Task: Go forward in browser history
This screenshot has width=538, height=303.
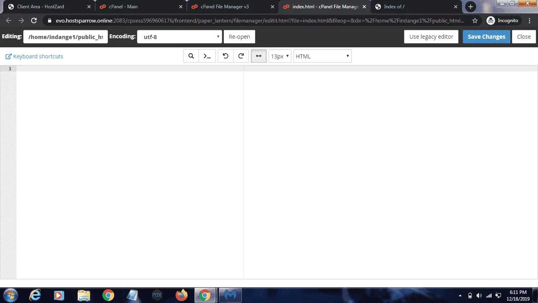Action: 21,21
